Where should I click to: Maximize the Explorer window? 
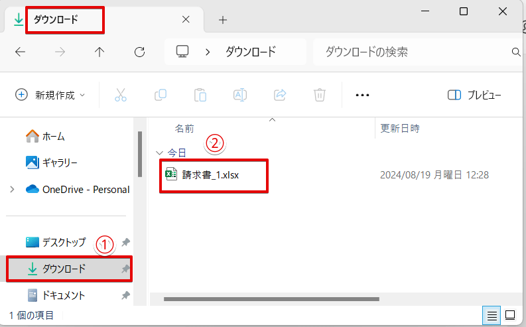point(464,11)
